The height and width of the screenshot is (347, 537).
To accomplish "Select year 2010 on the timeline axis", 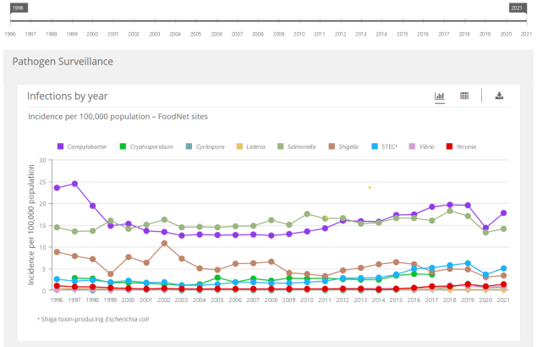I will (299, 35).
